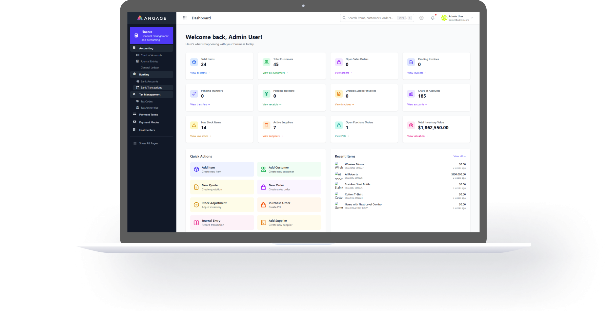Click the Angage logo in sidebar

click(152, 18)
